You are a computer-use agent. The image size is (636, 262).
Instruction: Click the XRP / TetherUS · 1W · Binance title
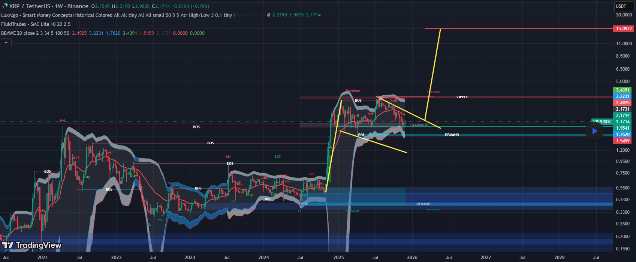[x=49, y=6]
